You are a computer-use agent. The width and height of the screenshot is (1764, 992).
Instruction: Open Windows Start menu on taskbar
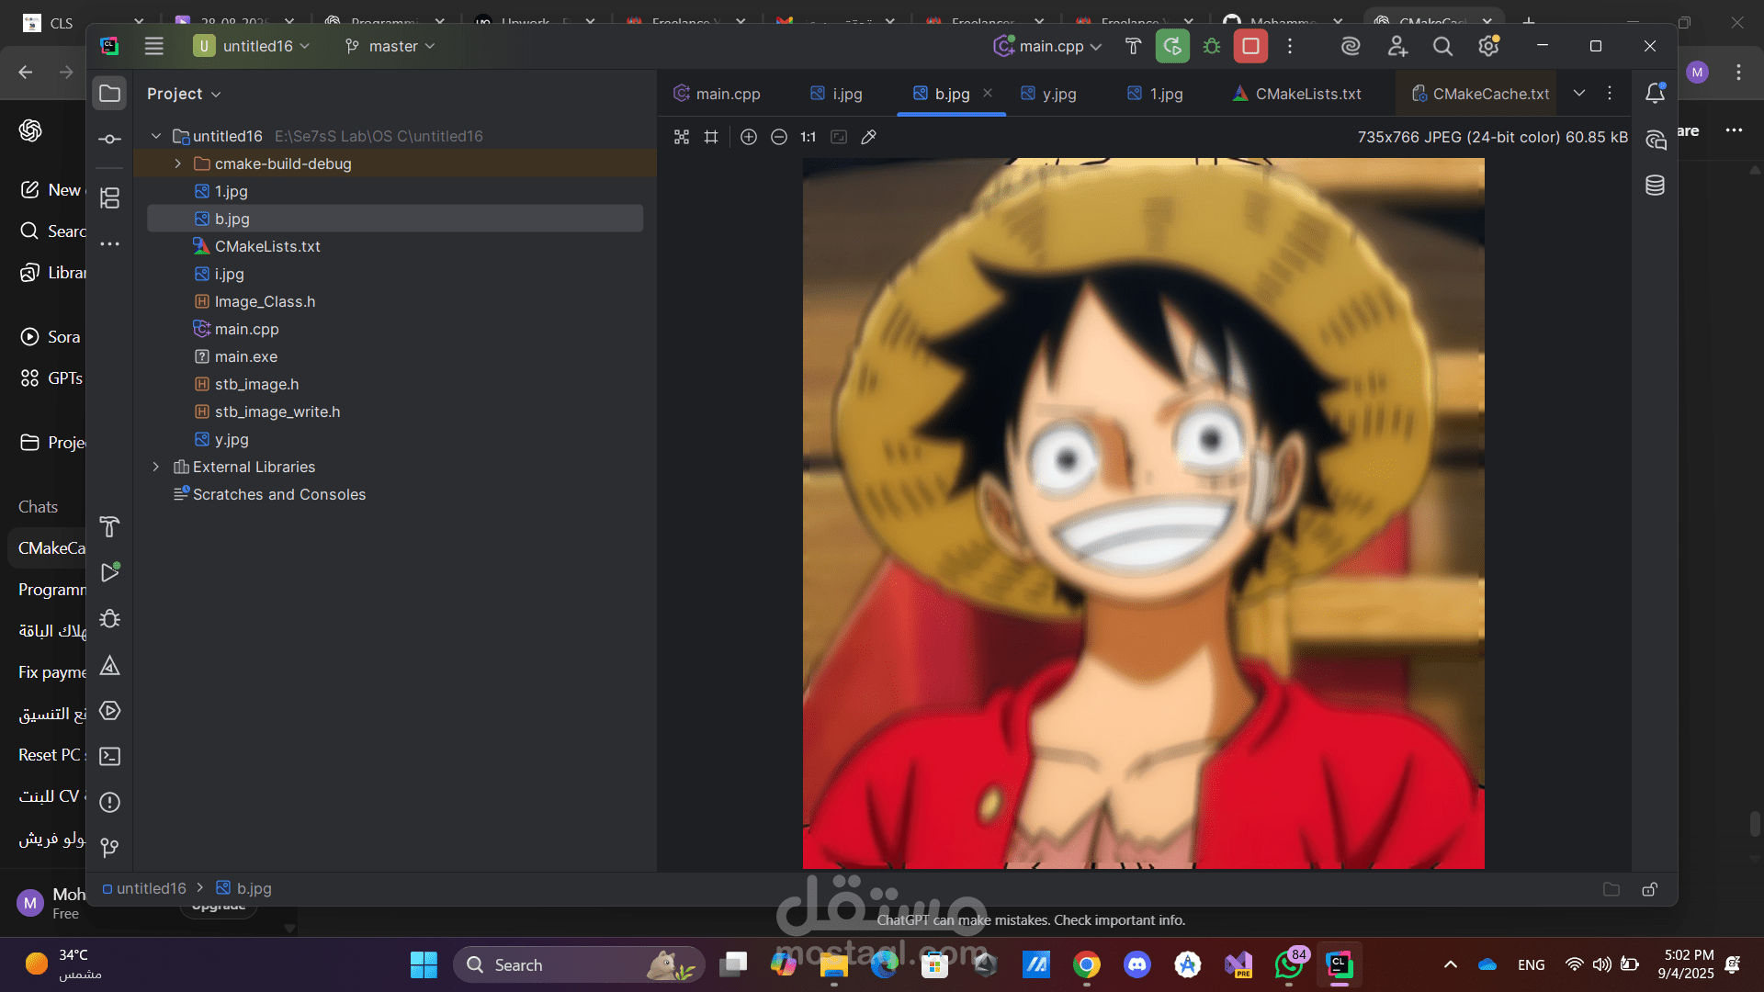click(x=424, y=964)
